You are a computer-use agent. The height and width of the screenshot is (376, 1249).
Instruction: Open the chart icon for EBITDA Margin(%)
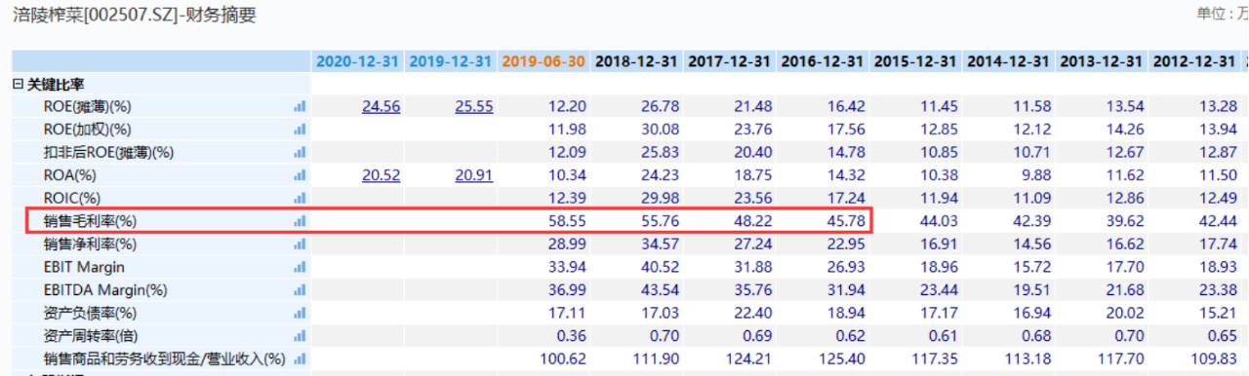[x=300, y=289]
